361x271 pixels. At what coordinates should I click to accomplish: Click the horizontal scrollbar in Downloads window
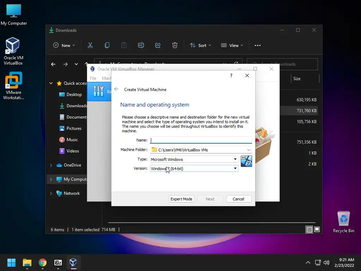tap(212, 223)
